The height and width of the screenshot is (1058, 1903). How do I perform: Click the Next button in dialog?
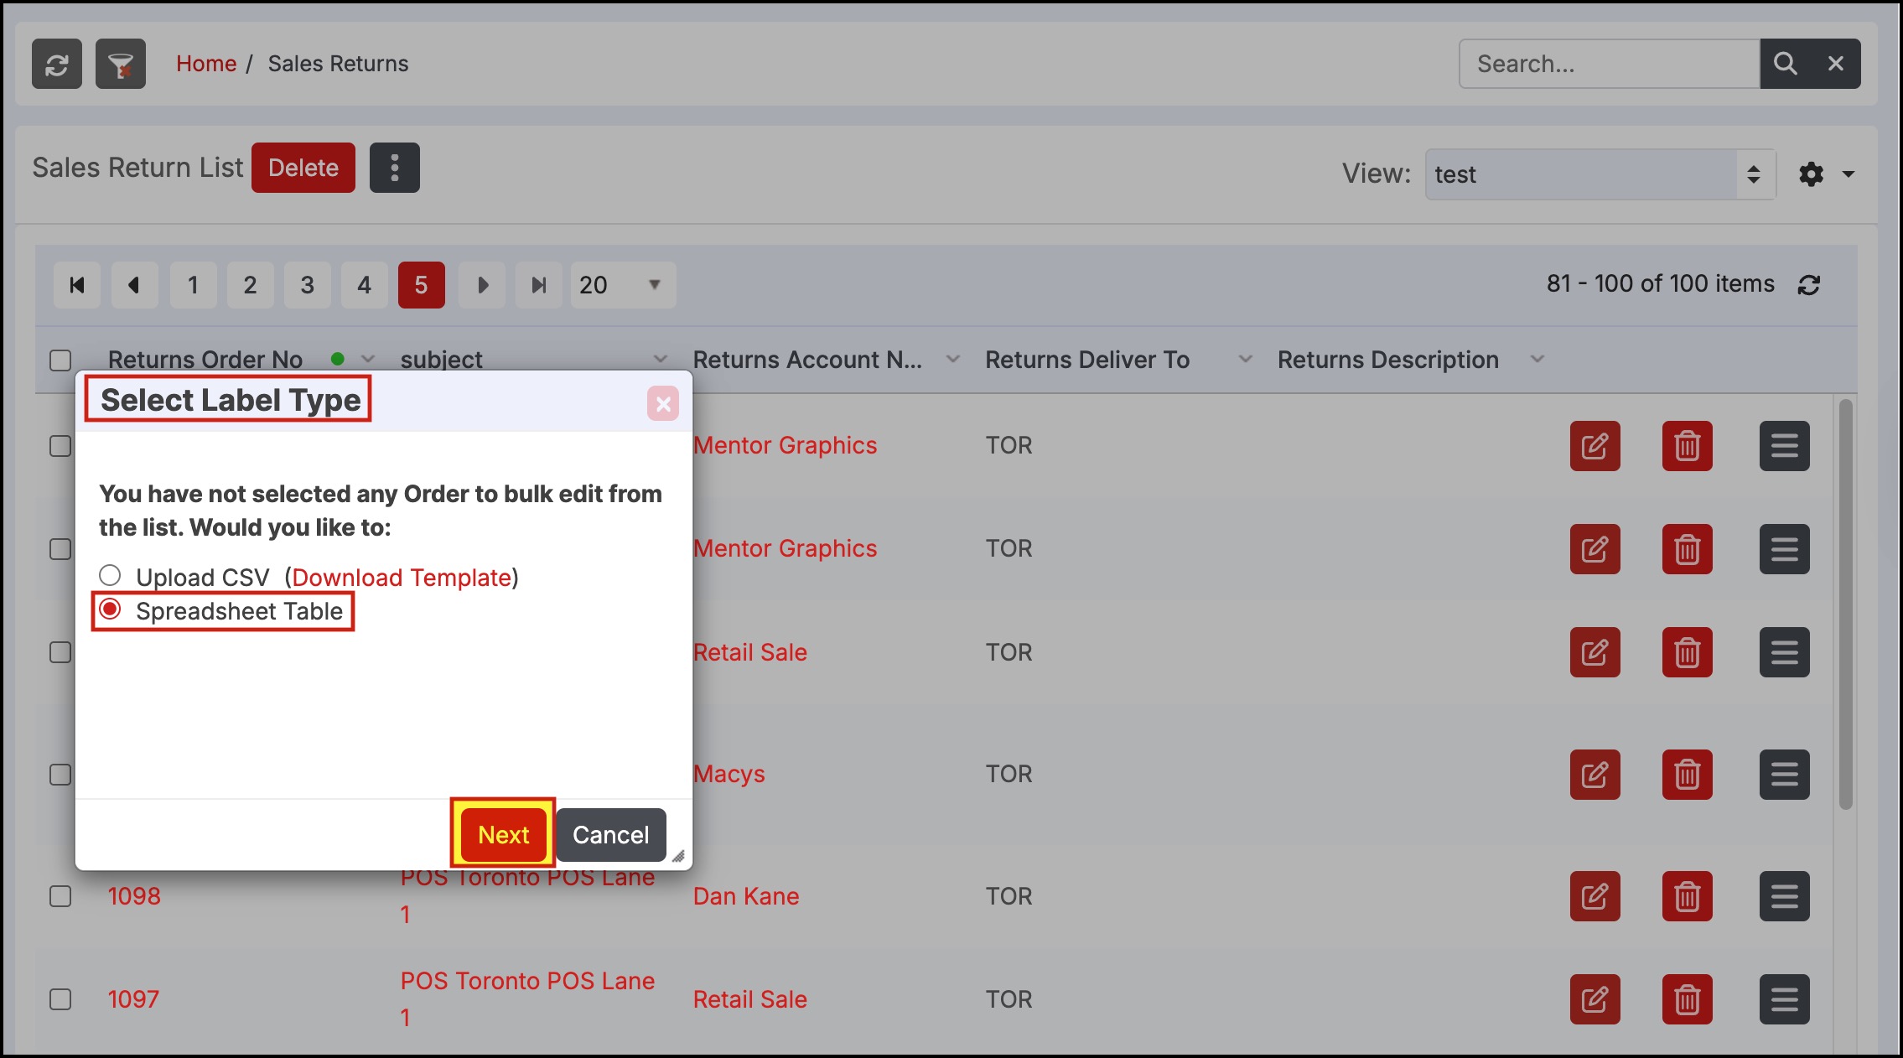[x=503, y=834]
